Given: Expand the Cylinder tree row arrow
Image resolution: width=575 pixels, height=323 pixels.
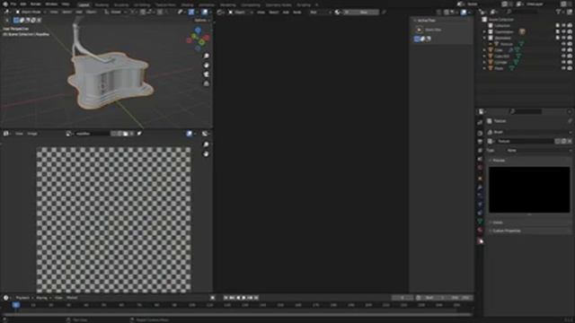Looking at the screenshot, I should click(x=485, y=62).
